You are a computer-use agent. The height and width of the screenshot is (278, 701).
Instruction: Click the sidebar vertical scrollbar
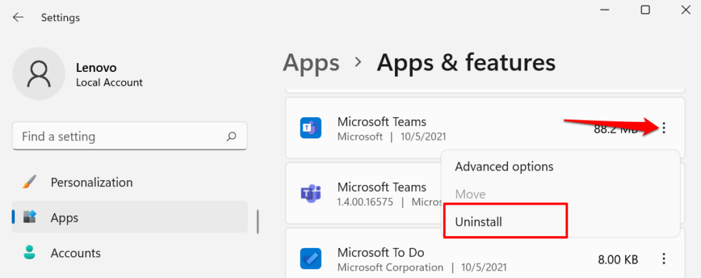[x=257, y=222]
